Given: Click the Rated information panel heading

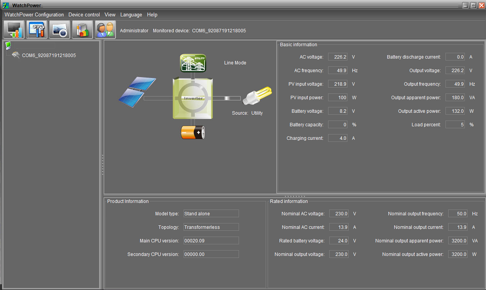Looking at the screenshot, I should click(289, 201).
